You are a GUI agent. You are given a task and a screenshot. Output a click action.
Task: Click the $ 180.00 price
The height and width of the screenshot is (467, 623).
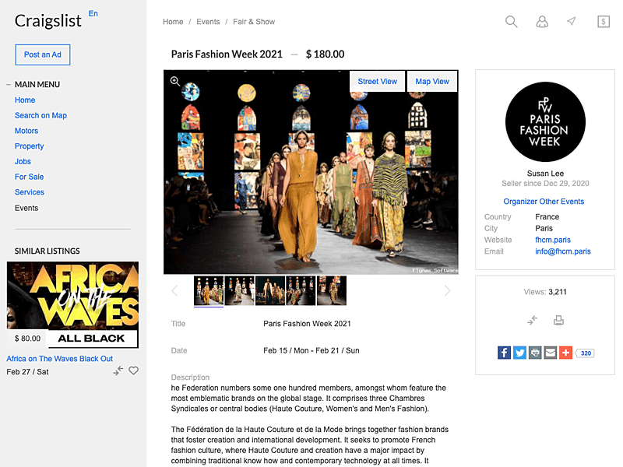[325, 54]
